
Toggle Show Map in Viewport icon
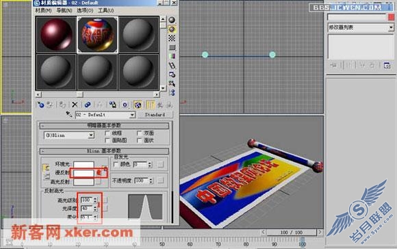click(138, 105)
